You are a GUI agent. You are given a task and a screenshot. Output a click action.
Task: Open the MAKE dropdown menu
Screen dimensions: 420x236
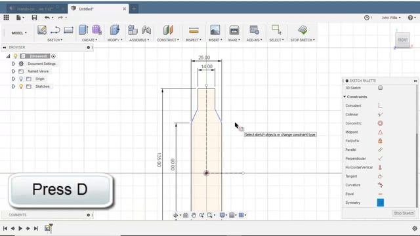[234, 40]
